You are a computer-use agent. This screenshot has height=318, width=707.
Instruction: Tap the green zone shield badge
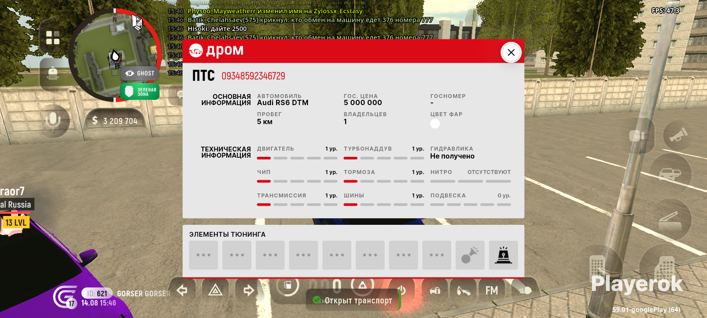point(140,92)
